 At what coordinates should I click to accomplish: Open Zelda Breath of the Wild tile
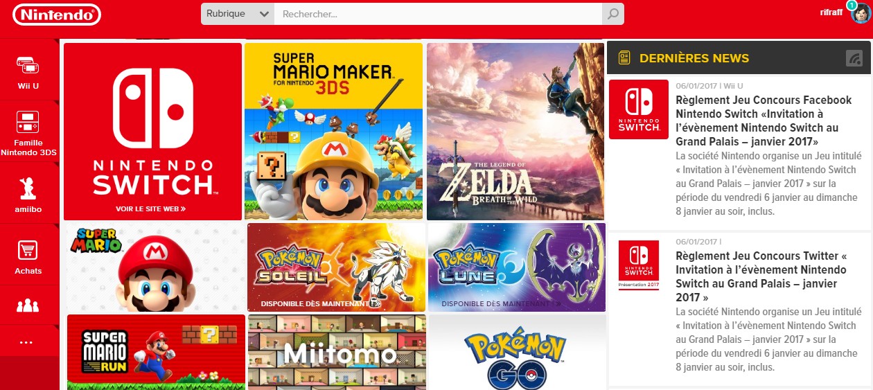[x=515, y=132]
